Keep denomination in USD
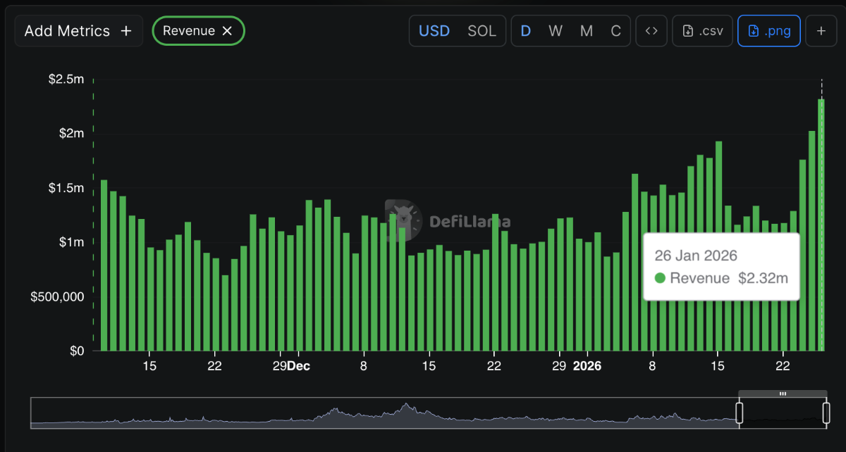The image size is (846, 452). click(x=434, y=30)
